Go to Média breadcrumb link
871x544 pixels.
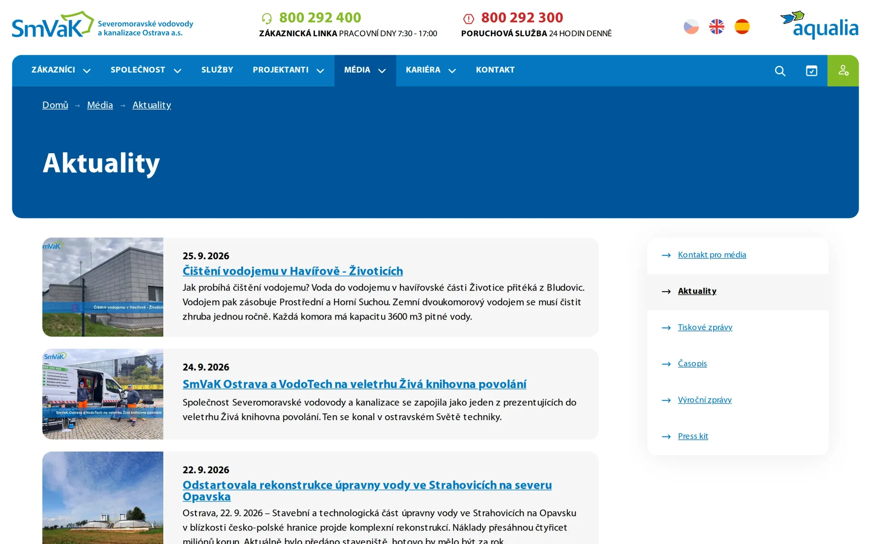coord(100,105)
